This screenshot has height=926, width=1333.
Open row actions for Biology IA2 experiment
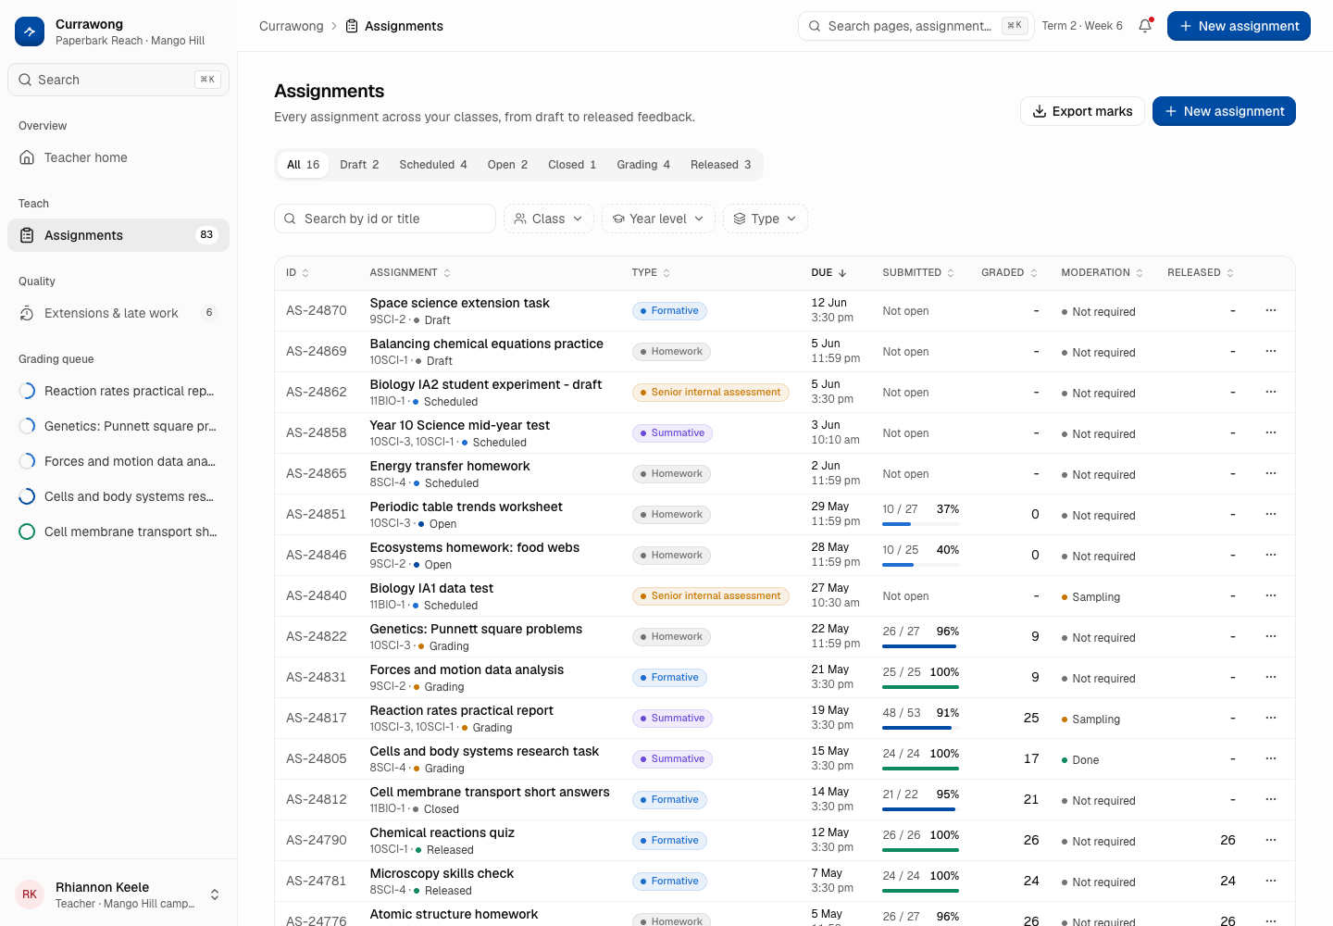click(x=1271, y=392)
